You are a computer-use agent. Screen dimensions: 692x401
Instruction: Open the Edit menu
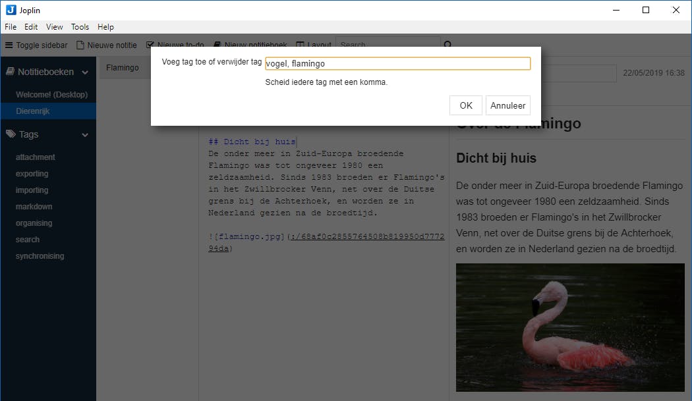pyautogui.click(x=31, y=27)
